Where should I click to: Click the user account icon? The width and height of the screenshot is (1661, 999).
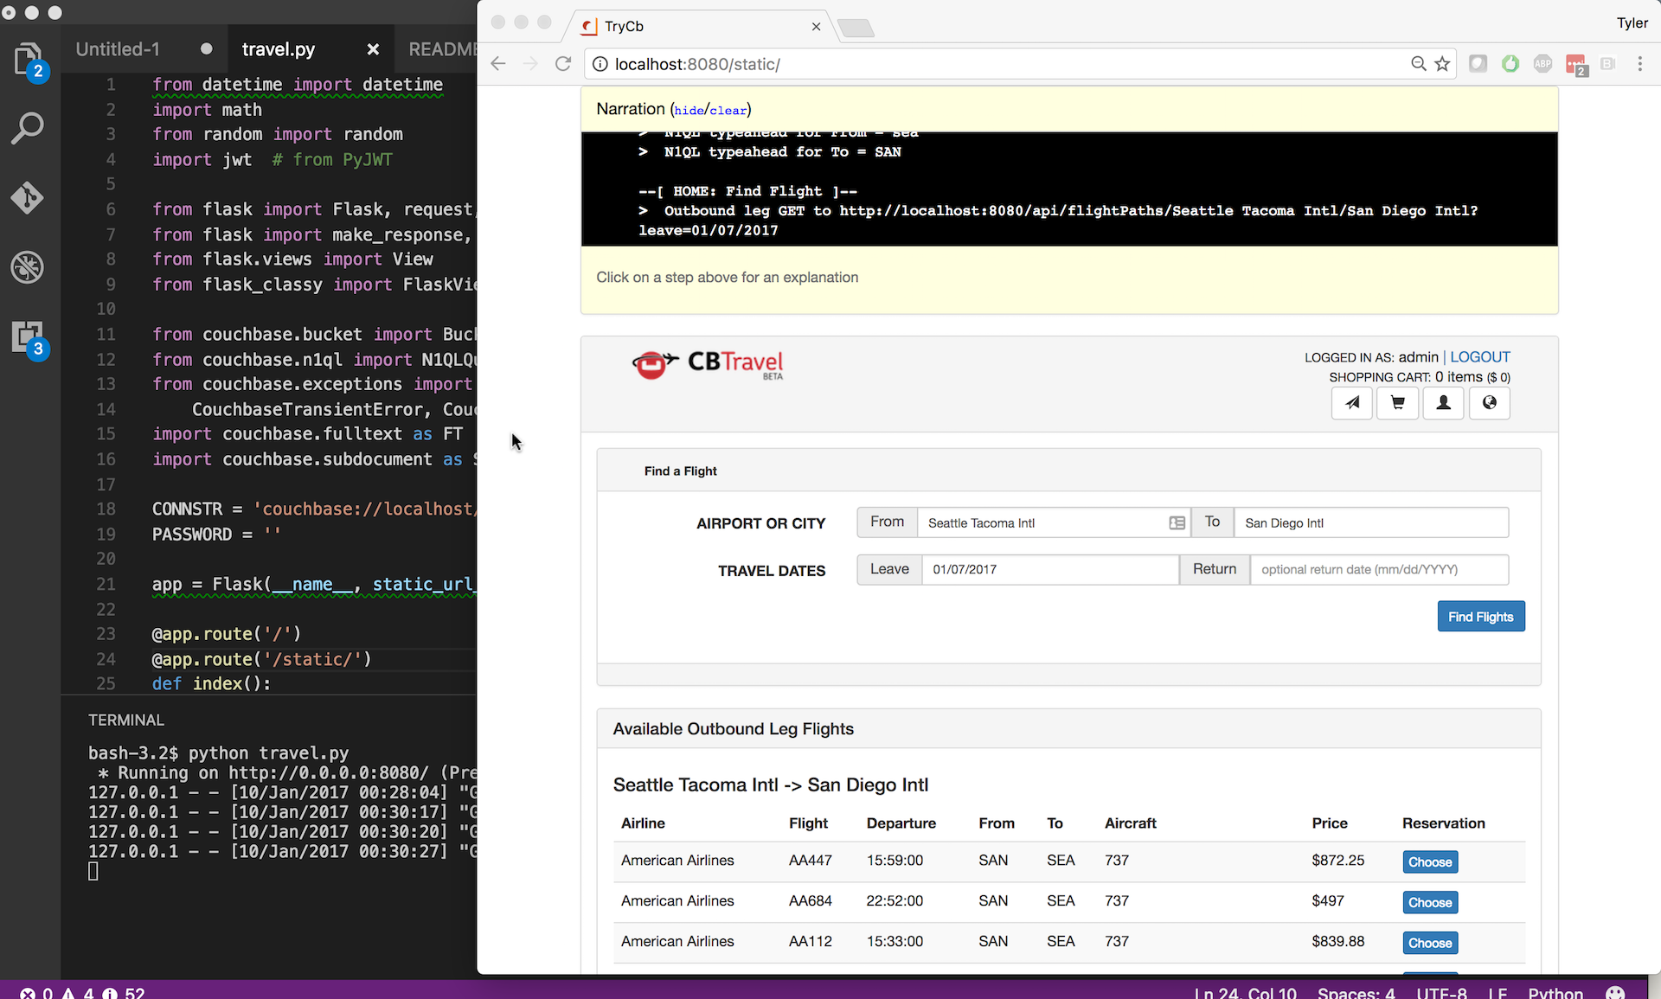pos(1444,402)
